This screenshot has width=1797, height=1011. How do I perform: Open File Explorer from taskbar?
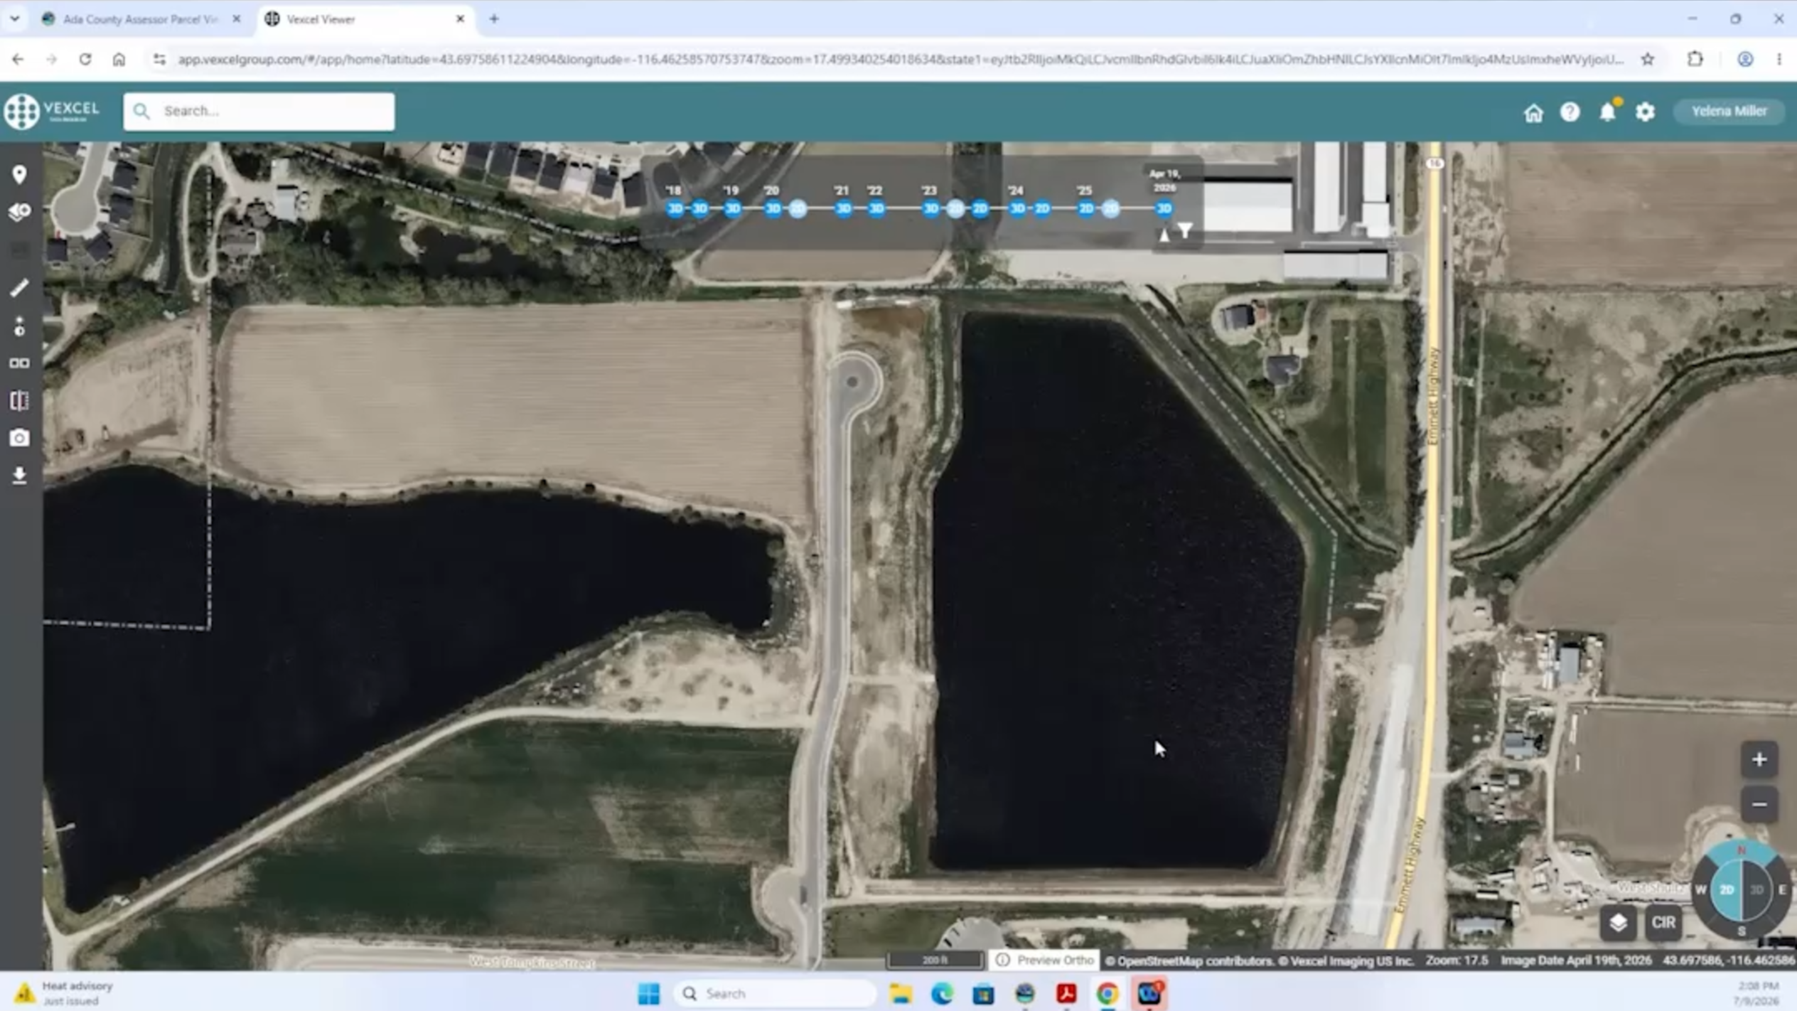[x=901, y=993]
